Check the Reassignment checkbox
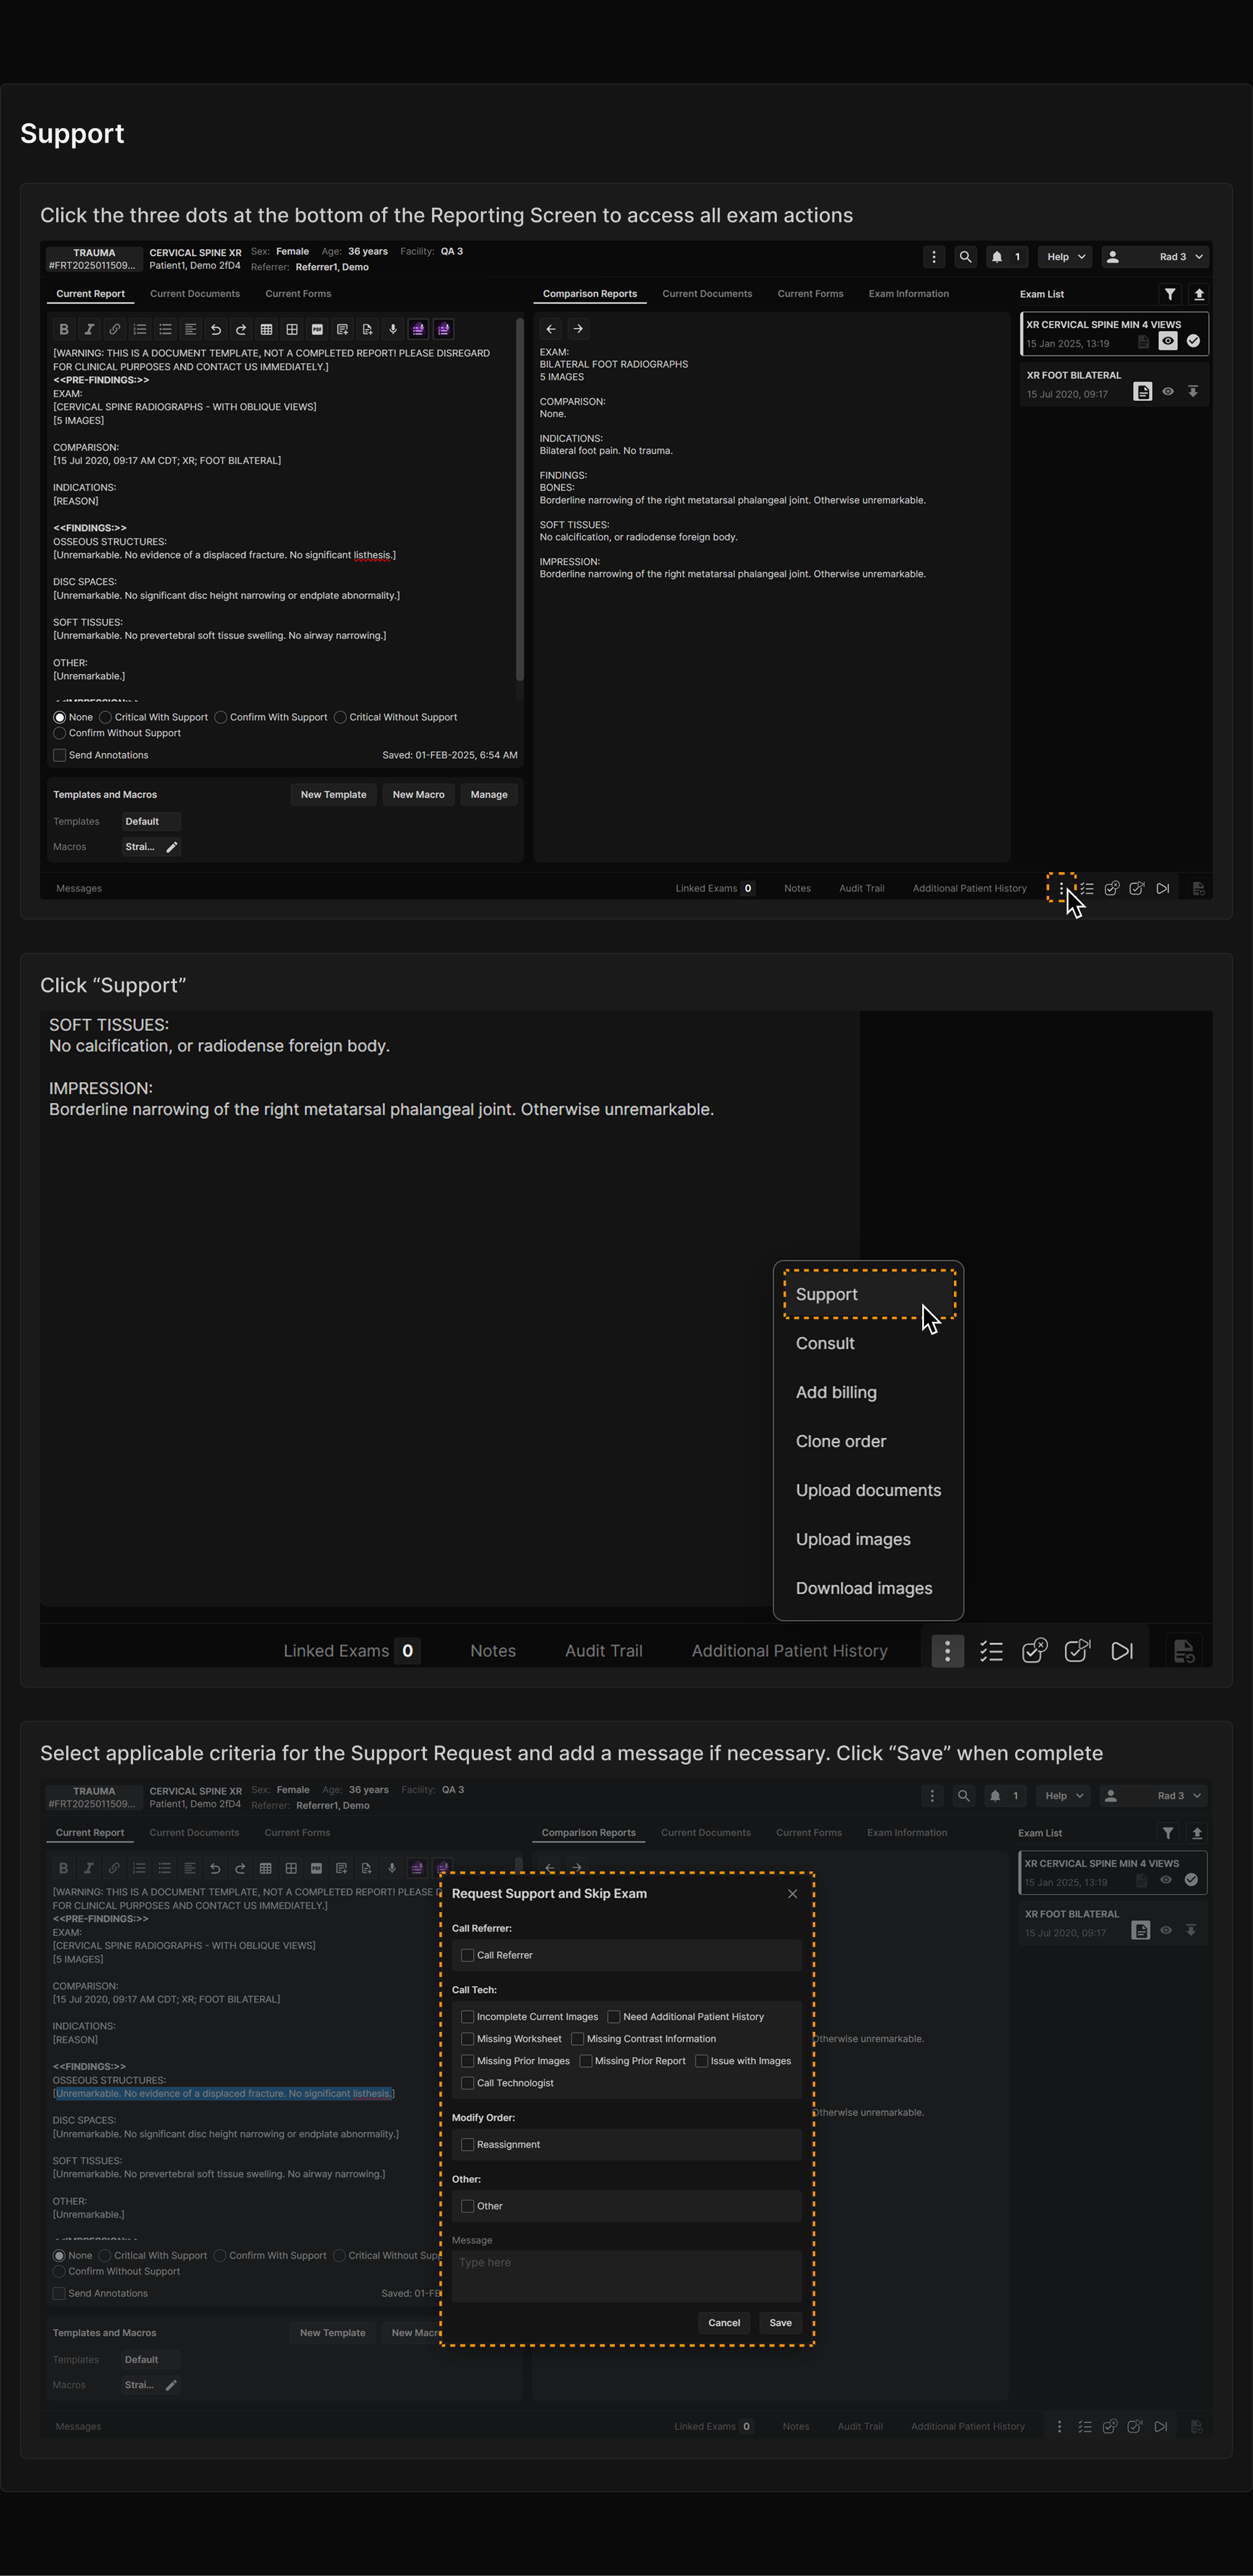 [x=467, y=2145]
